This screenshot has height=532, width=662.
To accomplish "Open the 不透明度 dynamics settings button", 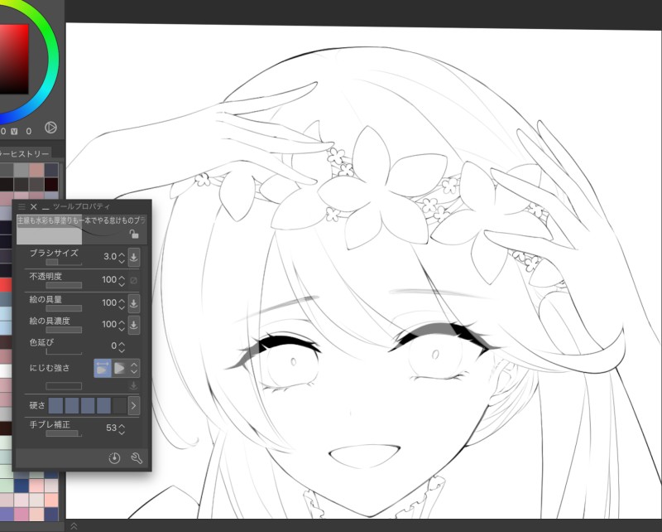I will tap(134, 280).
